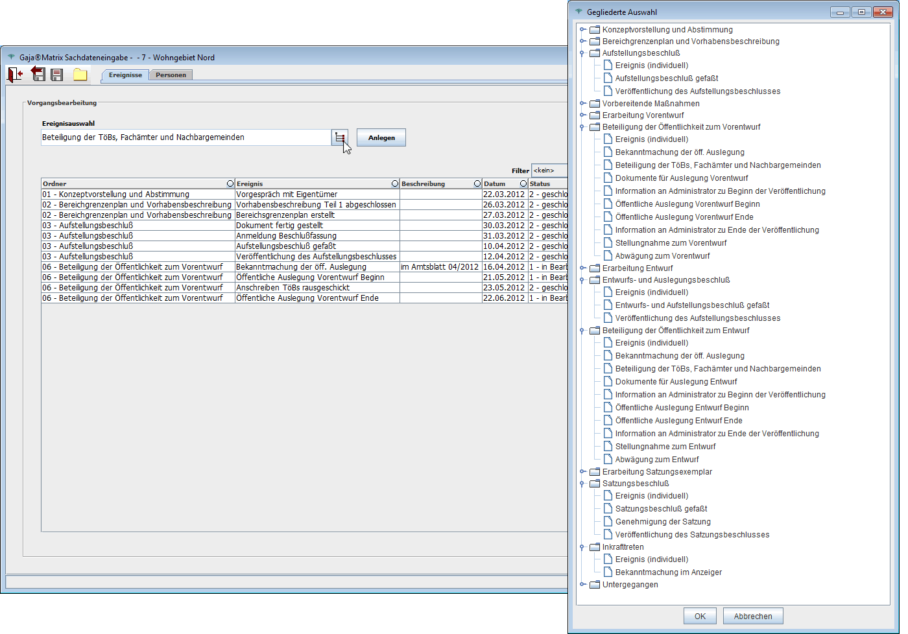Click document icon of Bekanntmachung im Anzeiger
Image resolution: width=908 pixels, height=634 pixels.
click(x=608, y=572)
